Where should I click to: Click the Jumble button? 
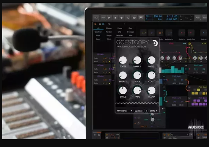click(x=139, y=111)
